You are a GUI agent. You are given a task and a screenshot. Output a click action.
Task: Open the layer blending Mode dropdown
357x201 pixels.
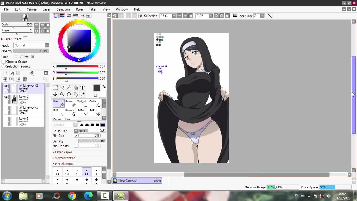coord(31,45)
